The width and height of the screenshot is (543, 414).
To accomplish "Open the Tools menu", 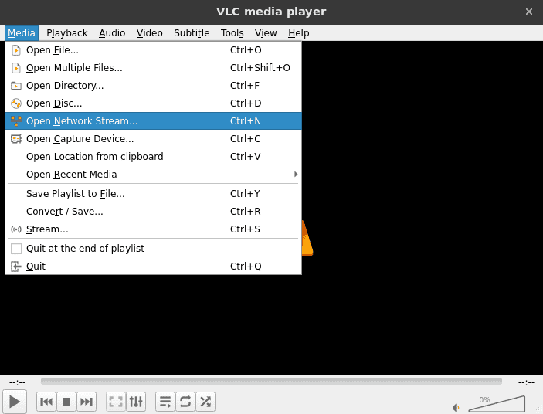I will 232,33.
